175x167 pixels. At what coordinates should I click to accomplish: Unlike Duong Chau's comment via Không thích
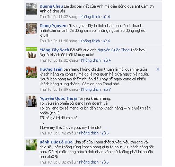click(x=90, y=17)
